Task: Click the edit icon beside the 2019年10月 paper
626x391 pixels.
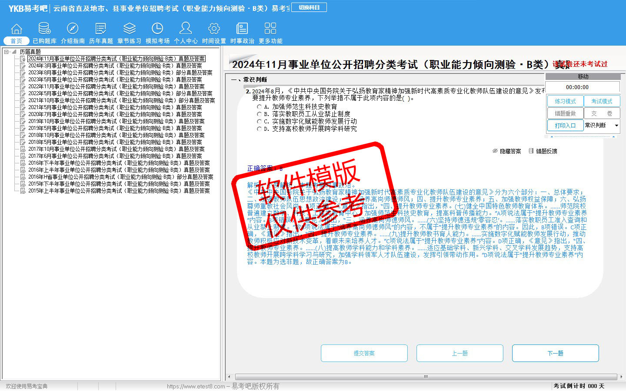Action: (23, 121)
